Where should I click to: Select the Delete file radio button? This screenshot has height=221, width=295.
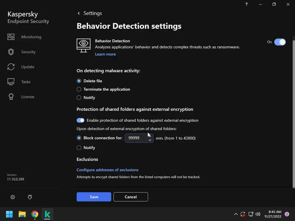(79, 81)
